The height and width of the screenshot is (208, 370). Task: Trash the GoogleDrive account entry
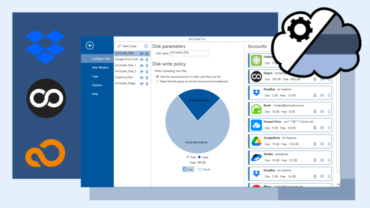pos(315,144)
